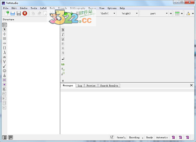Open the Tools menu

coord(34,8)
